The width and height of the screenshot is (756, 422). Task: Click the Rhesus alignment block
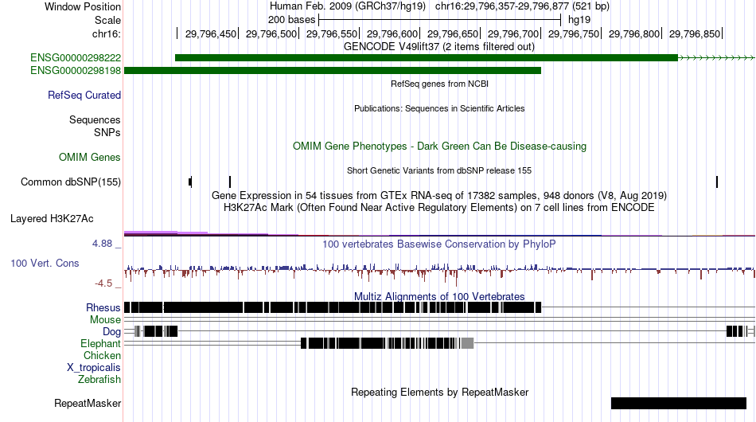point(333,307)
